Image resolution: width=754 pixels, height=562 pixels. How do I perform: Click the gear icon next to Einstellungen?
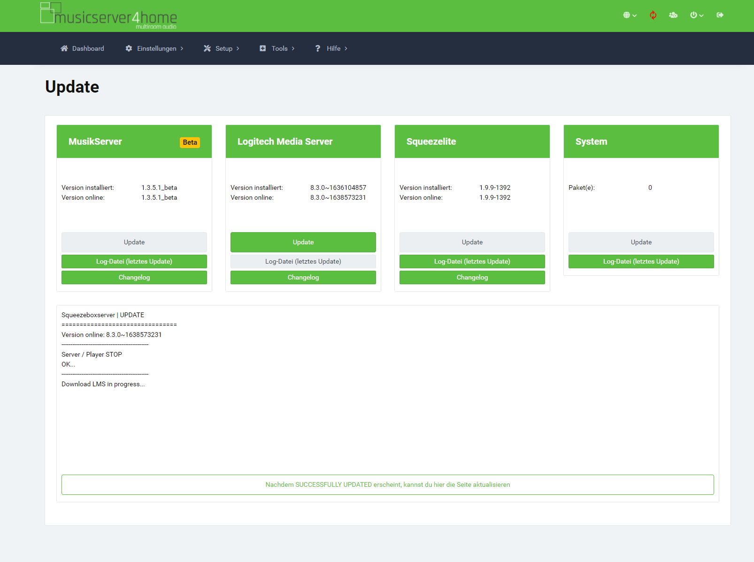[129, 48]
